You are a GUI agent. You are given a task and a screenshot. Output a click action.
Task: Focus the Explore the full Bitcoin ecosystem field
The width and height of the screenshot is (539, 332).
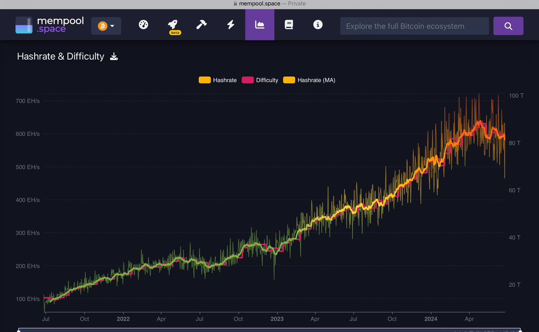tap(414, 26)
